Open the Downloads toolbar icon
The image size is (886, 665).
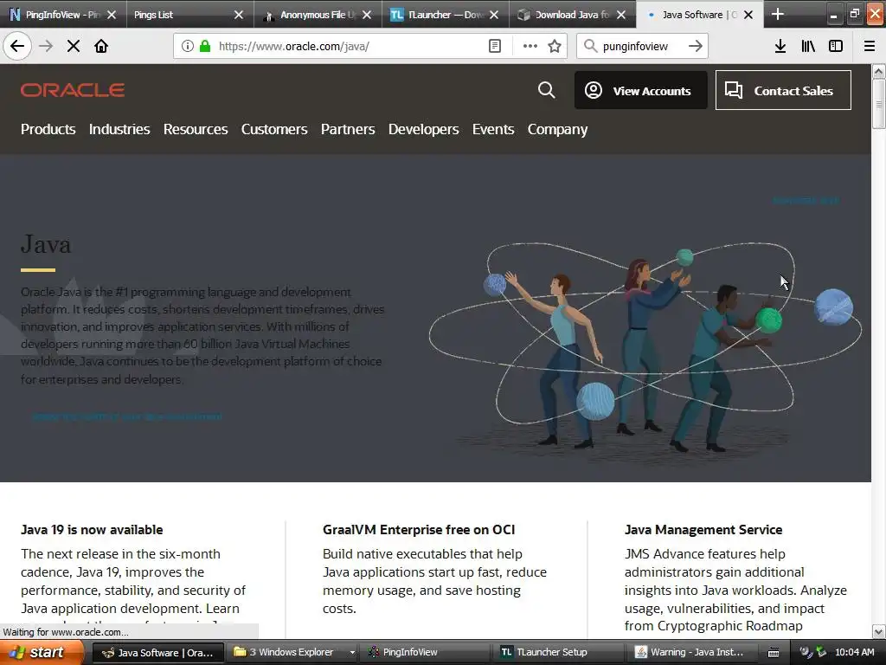pyautogui.click(x=780, y=46)
